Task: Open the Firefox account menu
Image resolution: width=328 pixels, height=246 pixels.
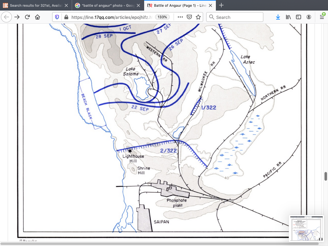Action: [308, 17]
